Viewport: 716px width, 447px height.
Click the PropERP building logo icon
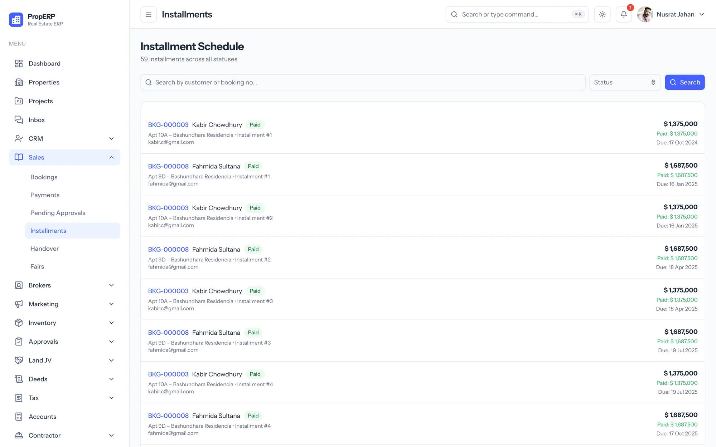point(16,20)
